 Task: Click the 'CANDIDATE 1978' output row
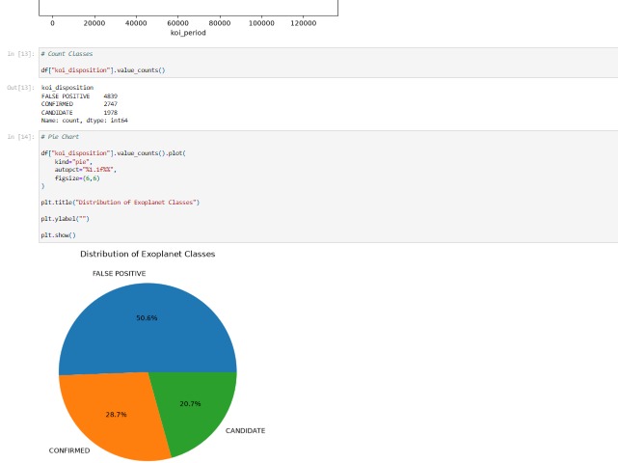[79, 113]
